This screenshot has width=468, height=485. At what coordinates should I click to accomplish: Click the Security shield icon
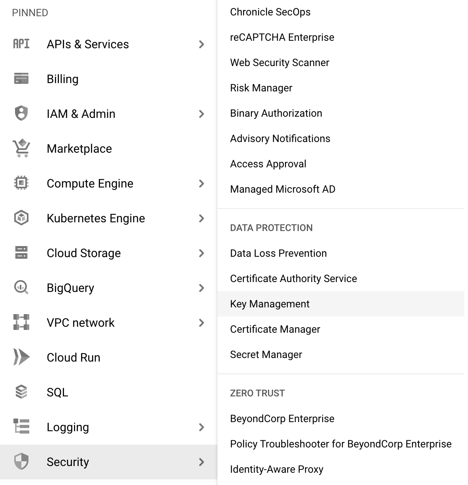(21, 461)
